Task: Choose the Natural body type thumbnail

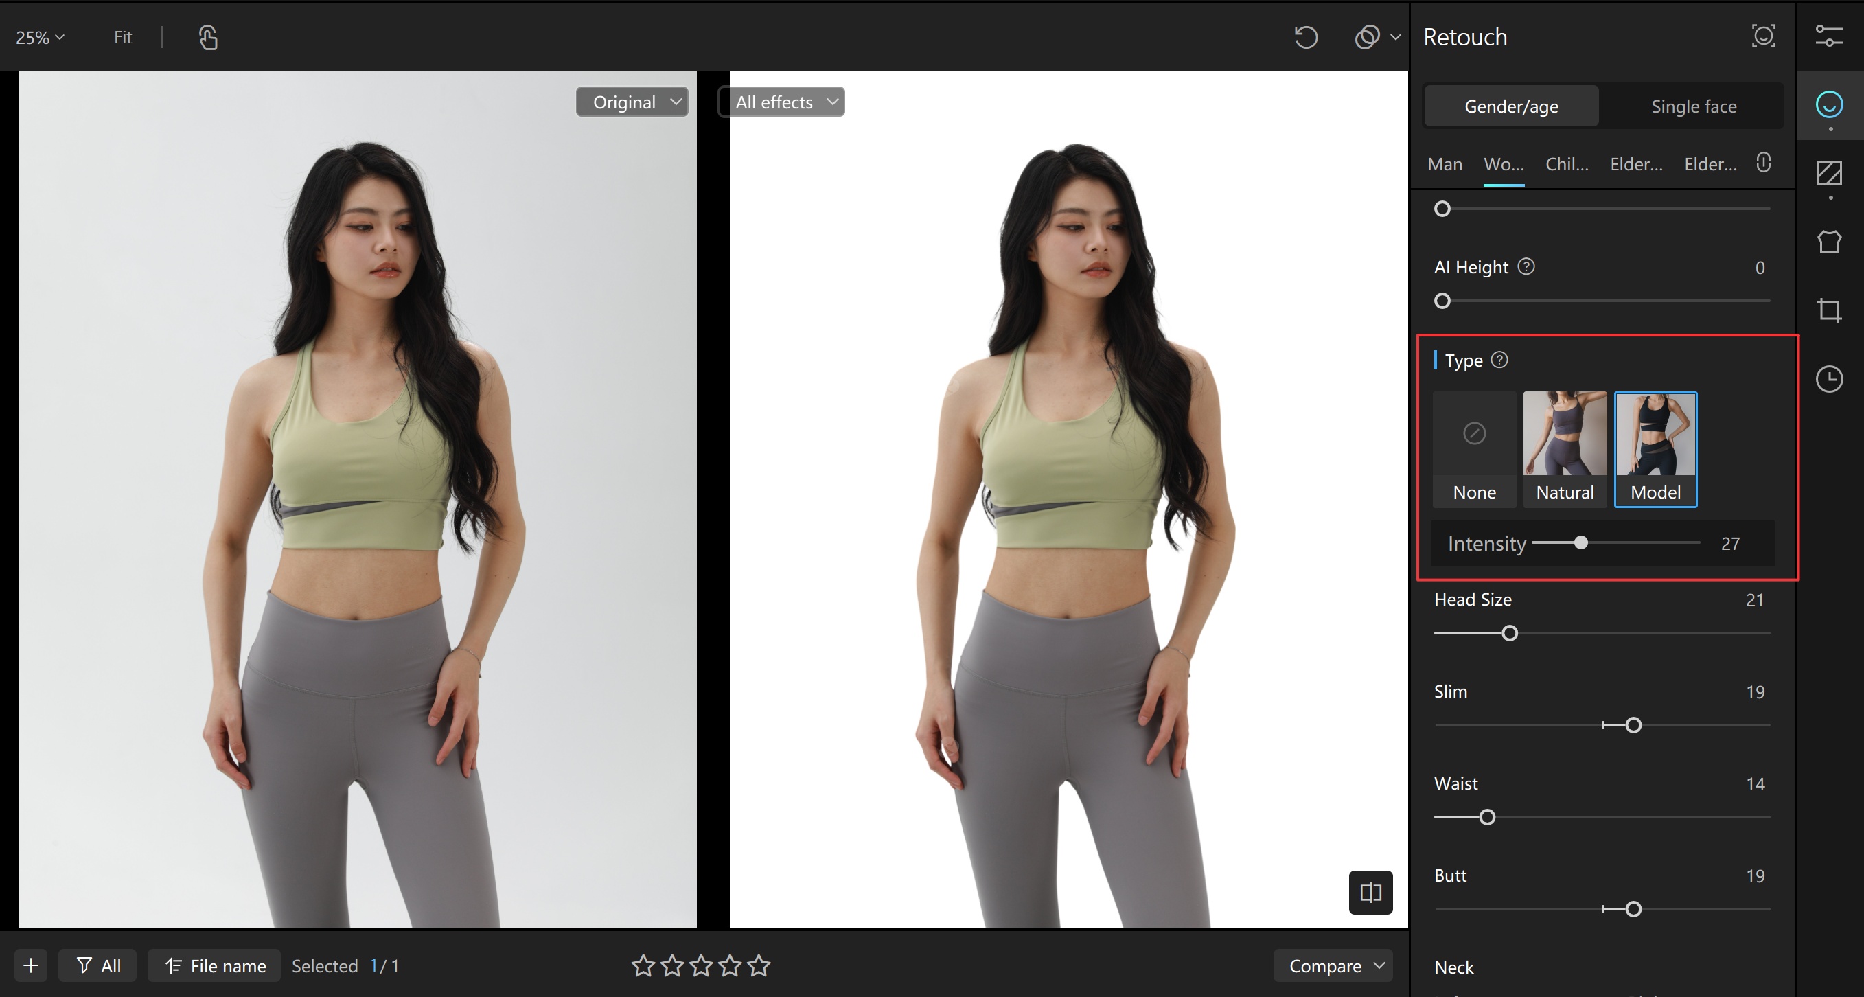Action: tap(1565, 448)
